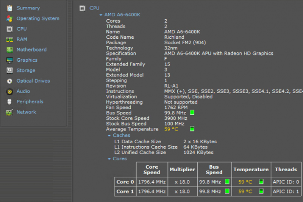Select CPU in the sidebar

click(x=22, y=29)
